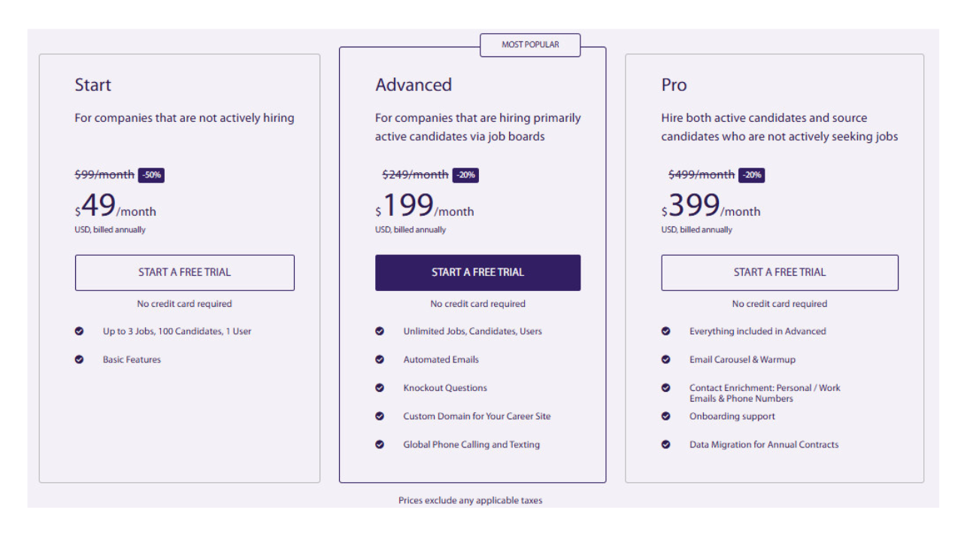
Task: Click the Pro plan title
Action: point(674,85)
